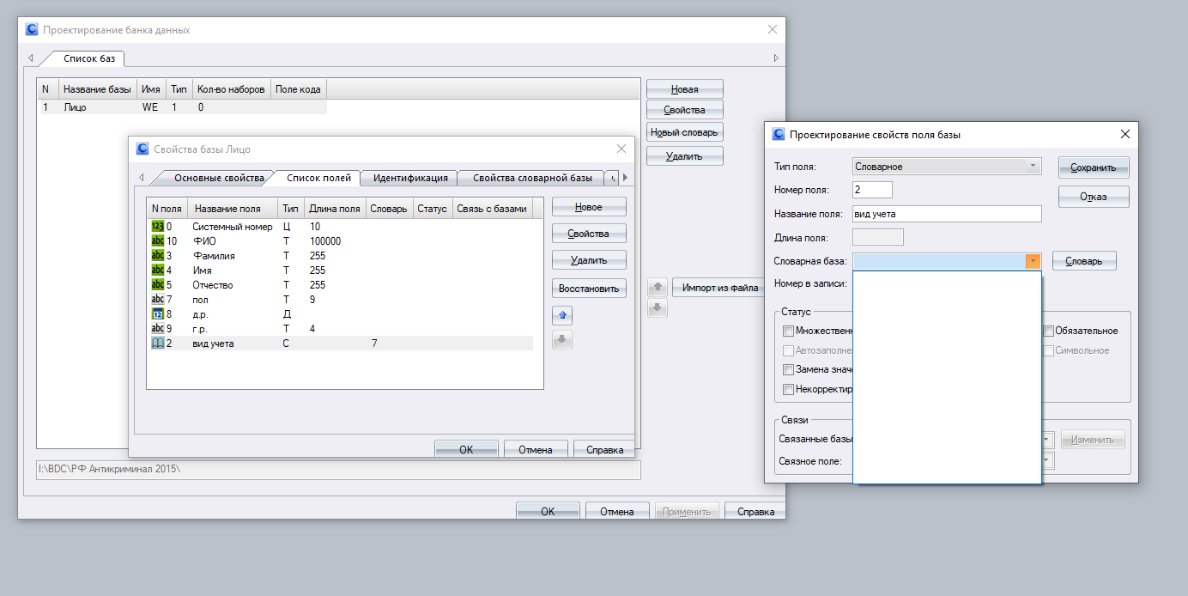Enable the Замена значений checkbox

tap(788, 369)
